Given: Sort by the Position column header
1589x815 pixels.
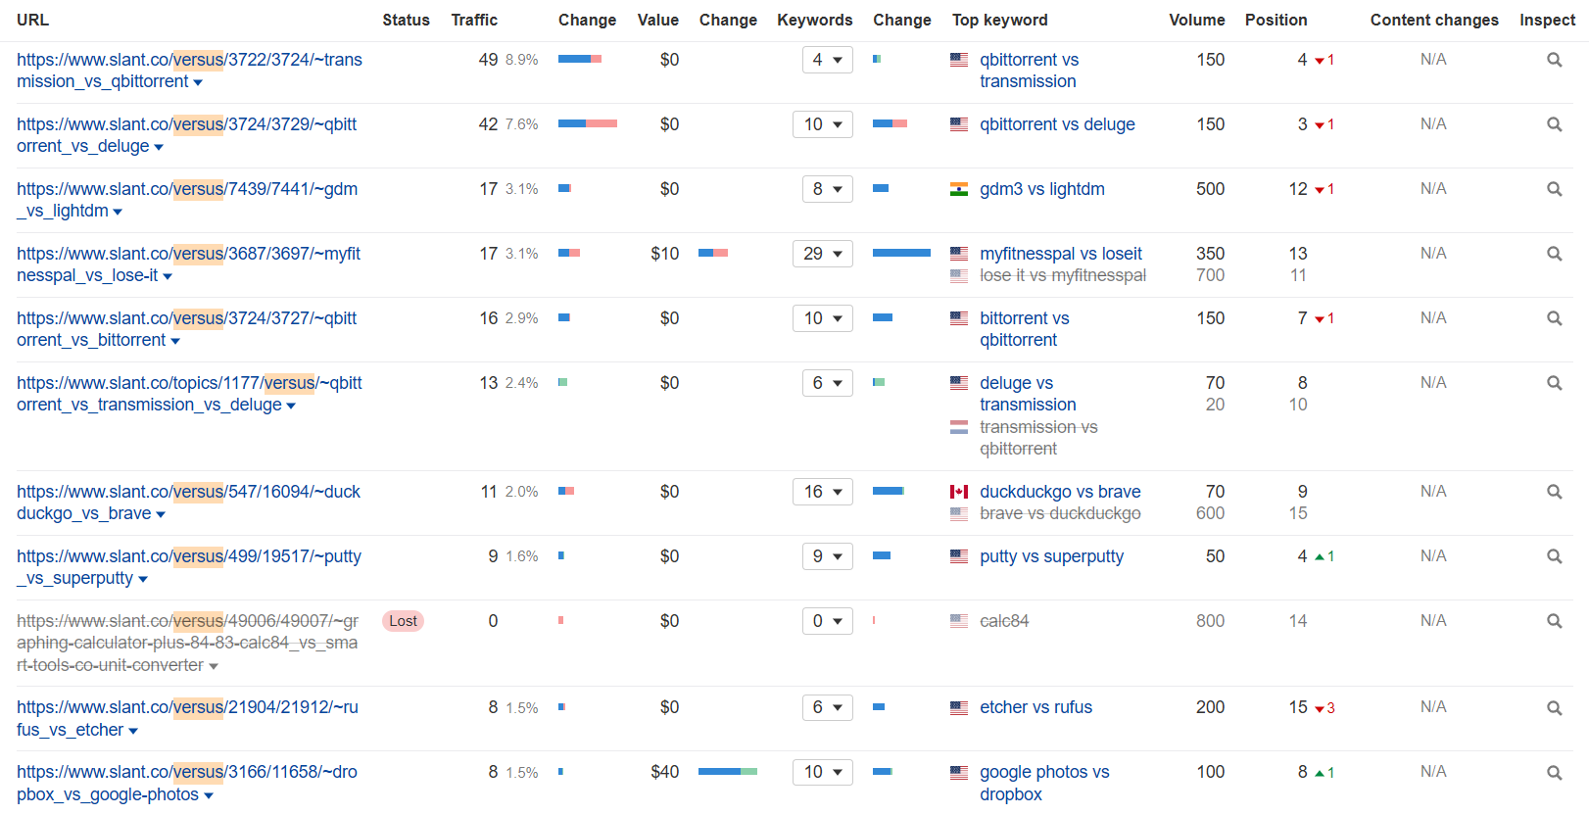Looking at the screenshot, I should pyautogui.click(x=1276, y=20).
